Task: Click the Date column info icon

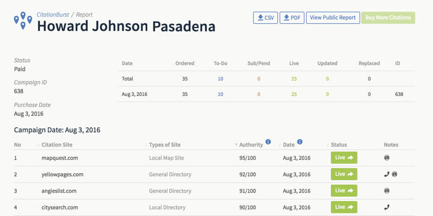Action: point(300,142)
